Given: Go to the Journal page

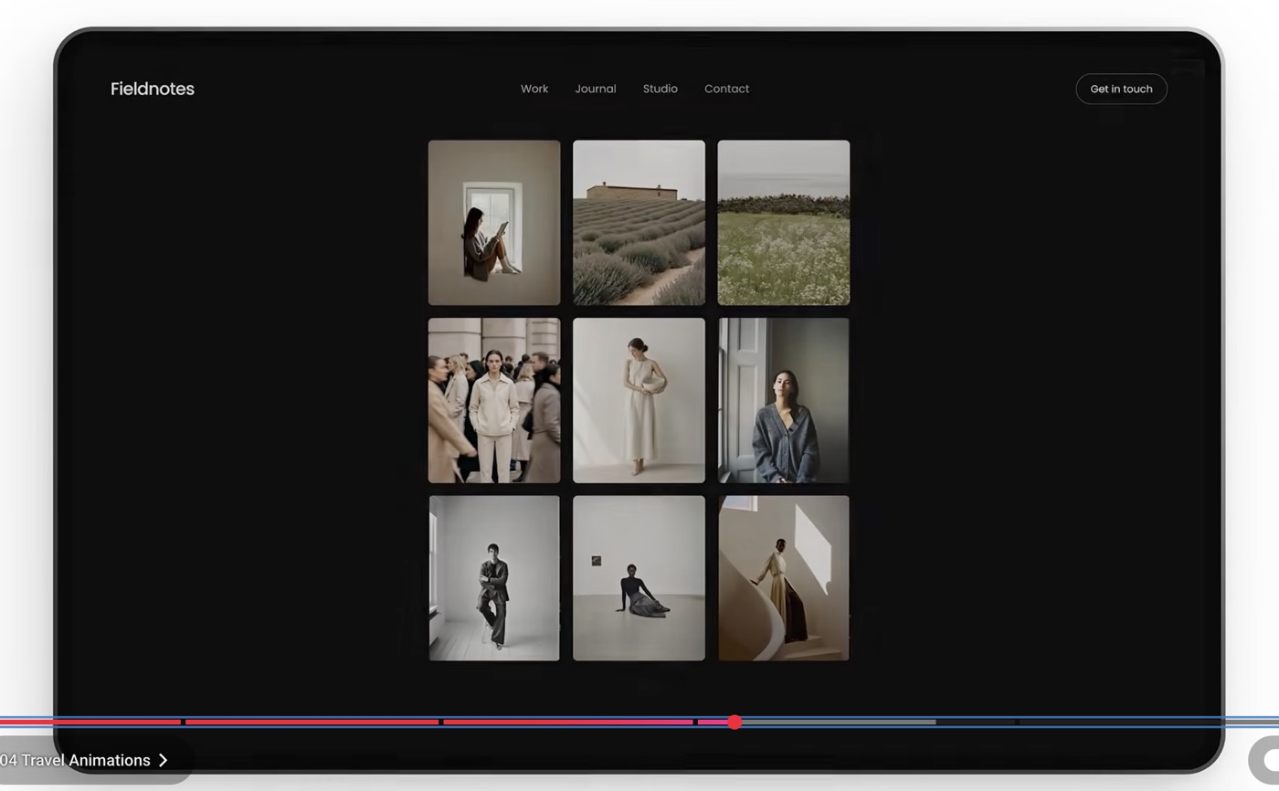Looking at the screenshot, I should pyautogui.click(x=596, y=89).
